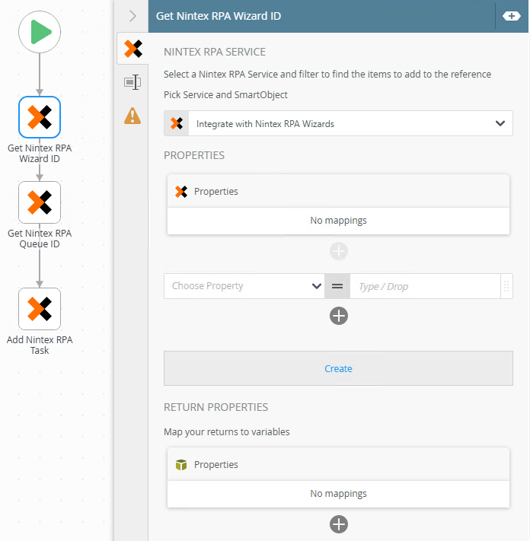Click the greyed-out plus under input Properties
The width and height of the screenshot is (530, 541).
point(339,250)
